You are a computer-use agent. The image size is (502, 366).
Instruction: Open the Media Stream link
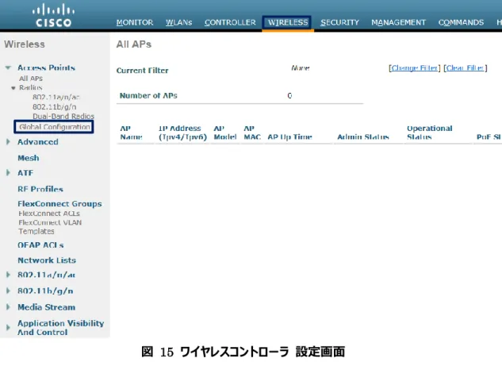(47, 307)
